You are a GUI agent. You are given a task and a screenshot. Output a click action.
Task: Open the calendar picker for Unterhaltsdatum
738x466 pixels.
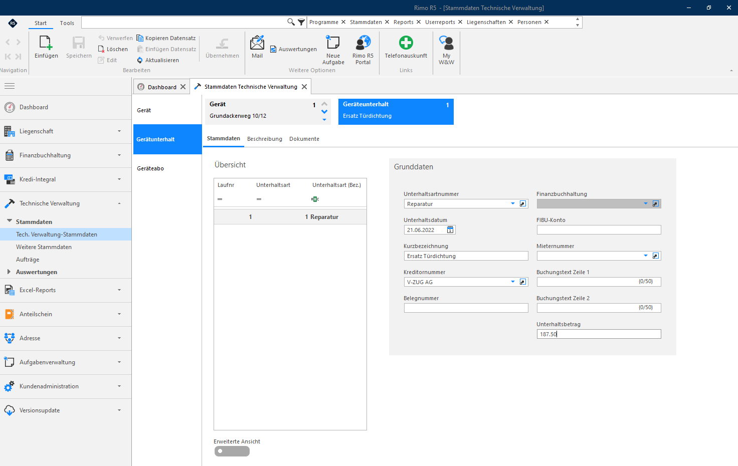(x=450, y=230)
